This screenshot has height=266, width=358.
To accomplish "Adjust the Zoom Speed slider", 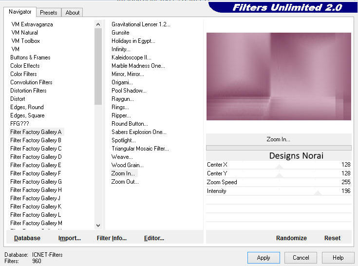I will click(279, 182).
